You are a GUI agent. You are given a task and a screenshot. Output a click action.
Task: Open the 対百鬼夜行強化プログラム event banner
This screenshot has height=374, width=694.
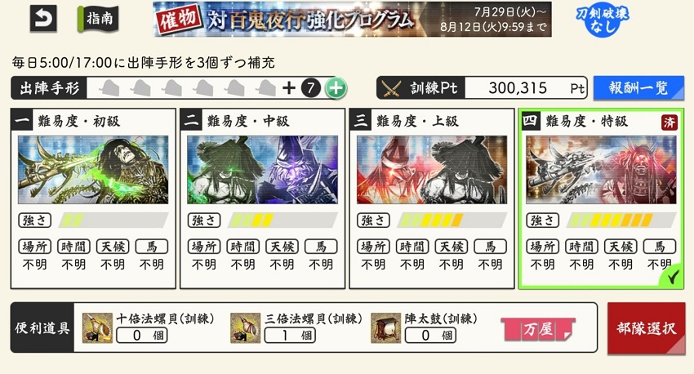(352, 19)
